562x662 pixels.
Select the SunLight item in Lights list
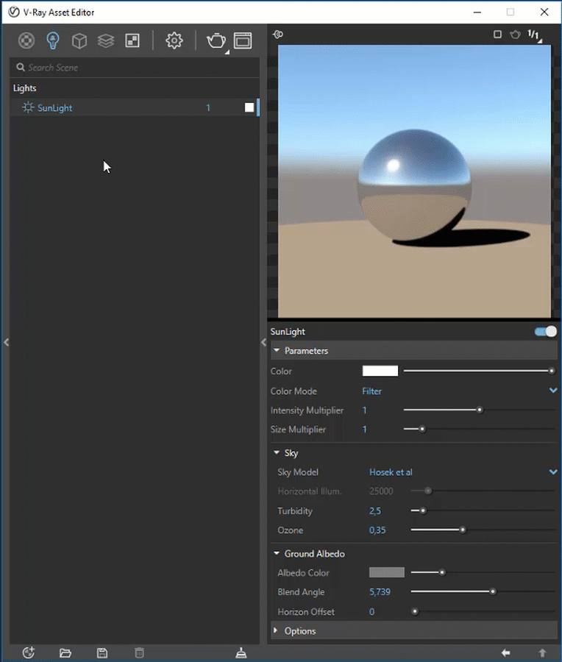coord(135,107)
